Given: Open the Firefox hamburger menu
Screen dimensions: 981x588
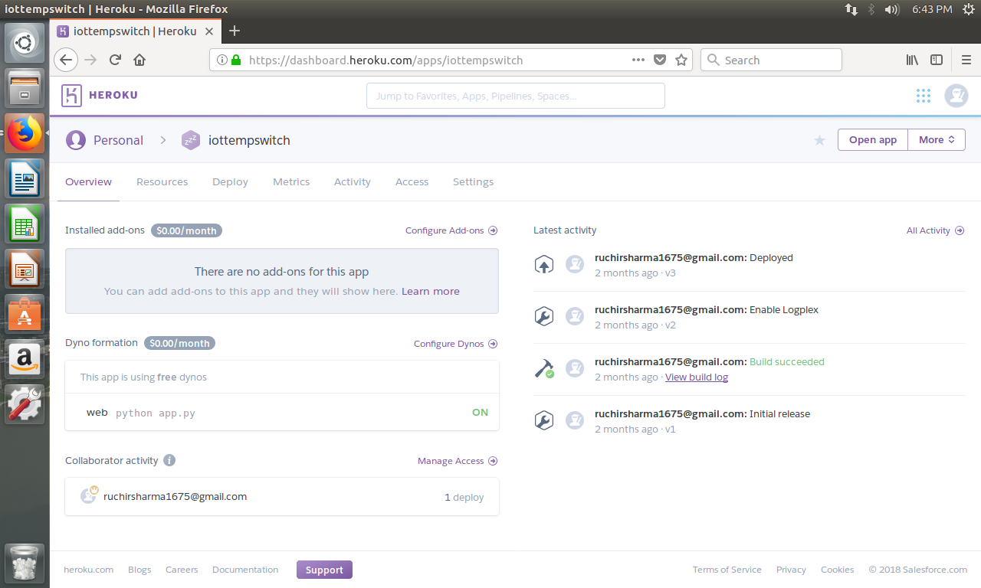Looking at the screenshot, I should (966, 60).
